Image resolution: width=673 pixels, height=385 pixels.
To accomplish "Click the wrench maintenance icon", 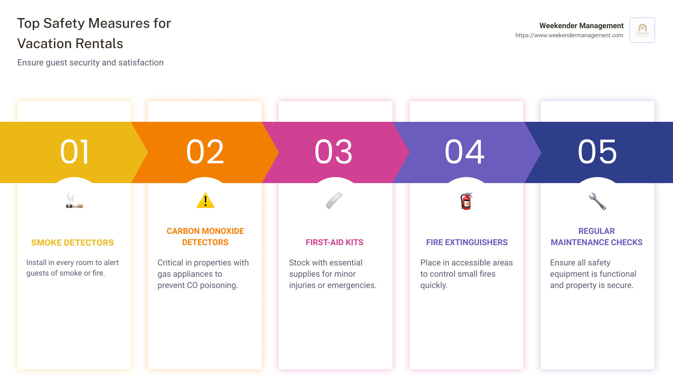I will (597, 201).
